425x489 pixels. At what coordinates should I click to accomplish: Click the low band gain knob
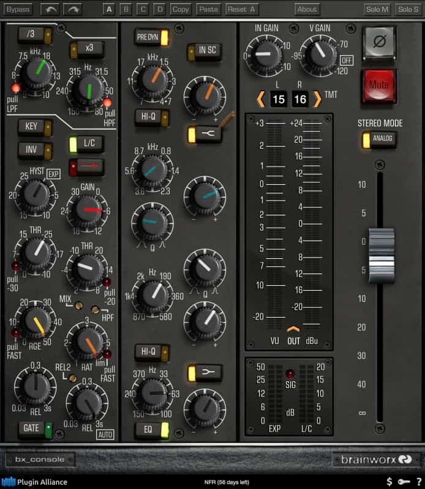coord(205,410)
